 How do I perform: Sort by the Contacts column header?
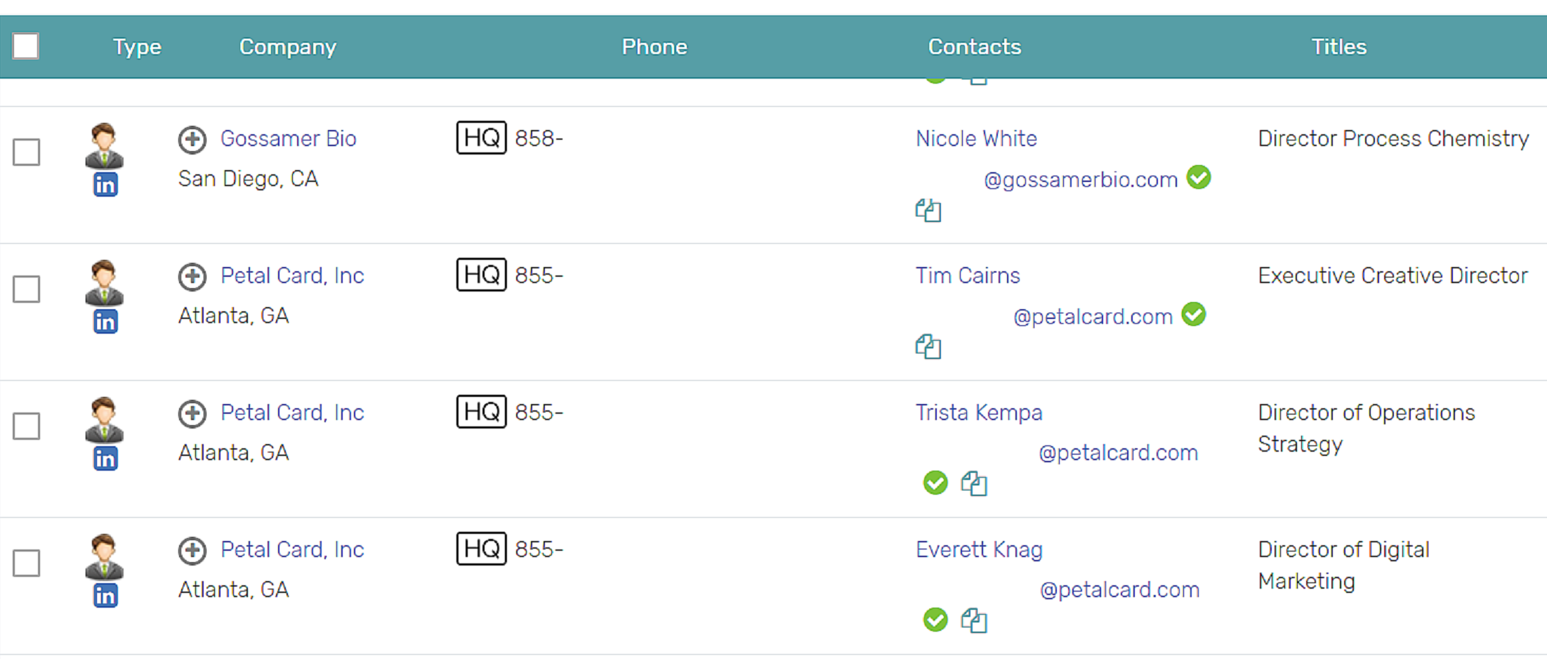[x=974, y=47]
